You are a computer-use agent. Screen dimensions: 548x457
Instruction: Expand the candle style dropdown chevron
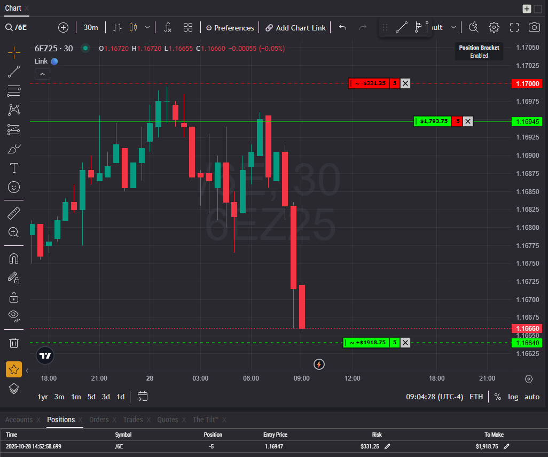(147, 27)
